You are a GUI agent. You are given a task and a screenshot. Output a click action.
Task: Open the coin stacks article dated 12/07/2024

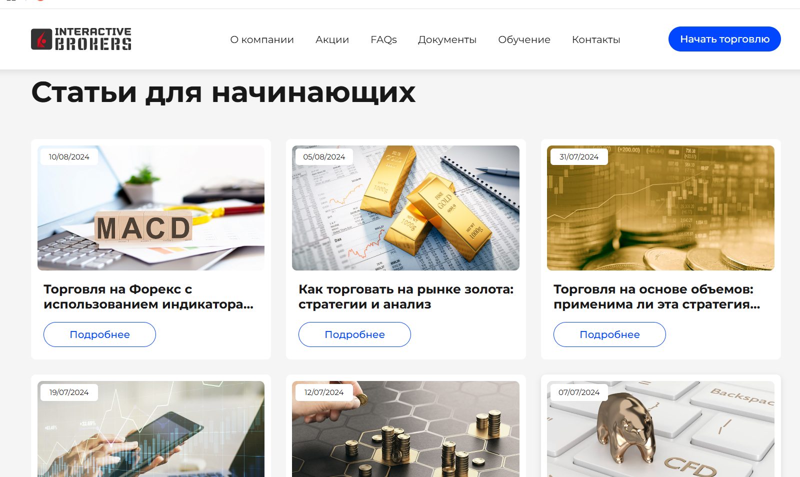point(405,429)
